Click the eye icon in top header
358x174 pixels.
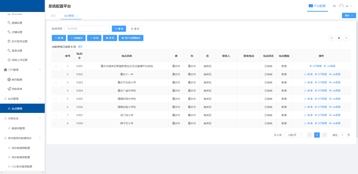coord(334,6)
